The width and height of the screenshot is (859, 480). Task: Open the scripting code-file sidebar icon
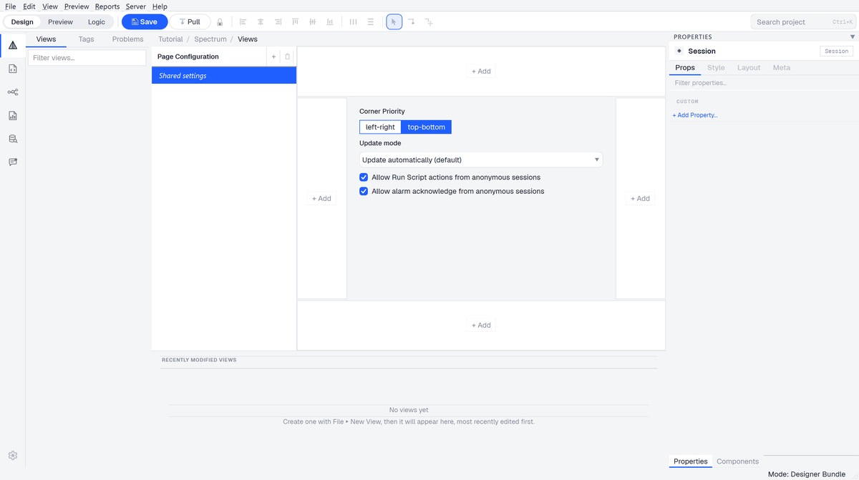(x=13, y=69)
